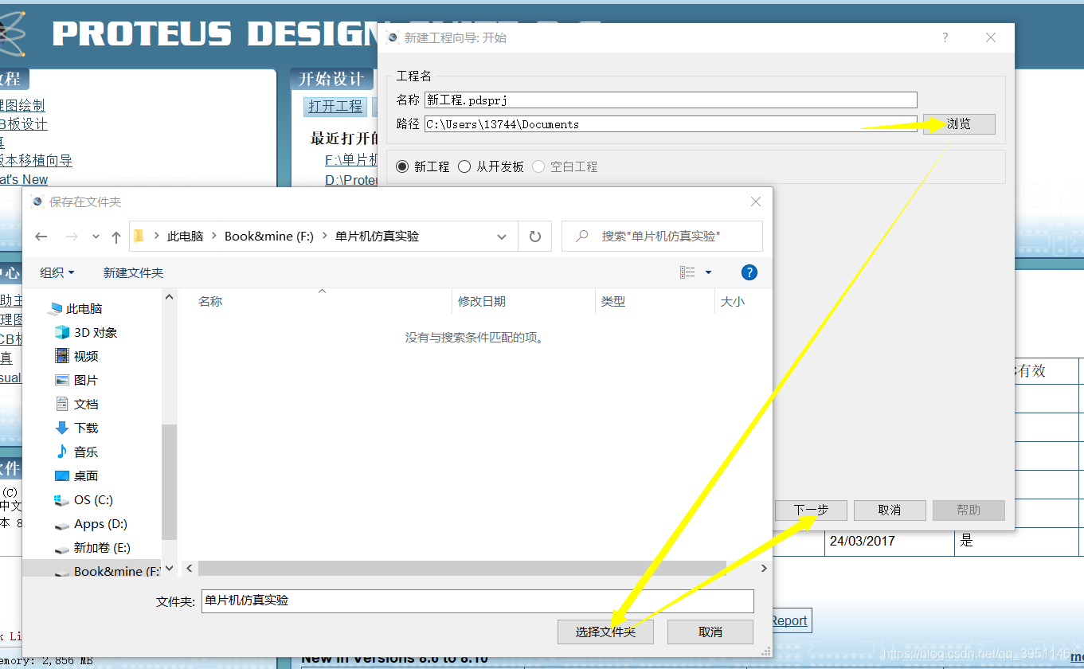Click the 搜索"单片机仿真实验" search box
The height and width of the screenshot is (669, 1084).
point(662,237)
